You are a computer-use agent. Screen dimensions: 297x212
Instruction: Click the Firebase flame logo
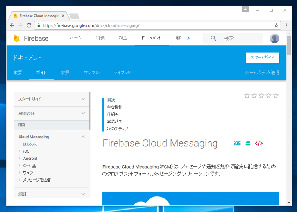coord(17,38)
